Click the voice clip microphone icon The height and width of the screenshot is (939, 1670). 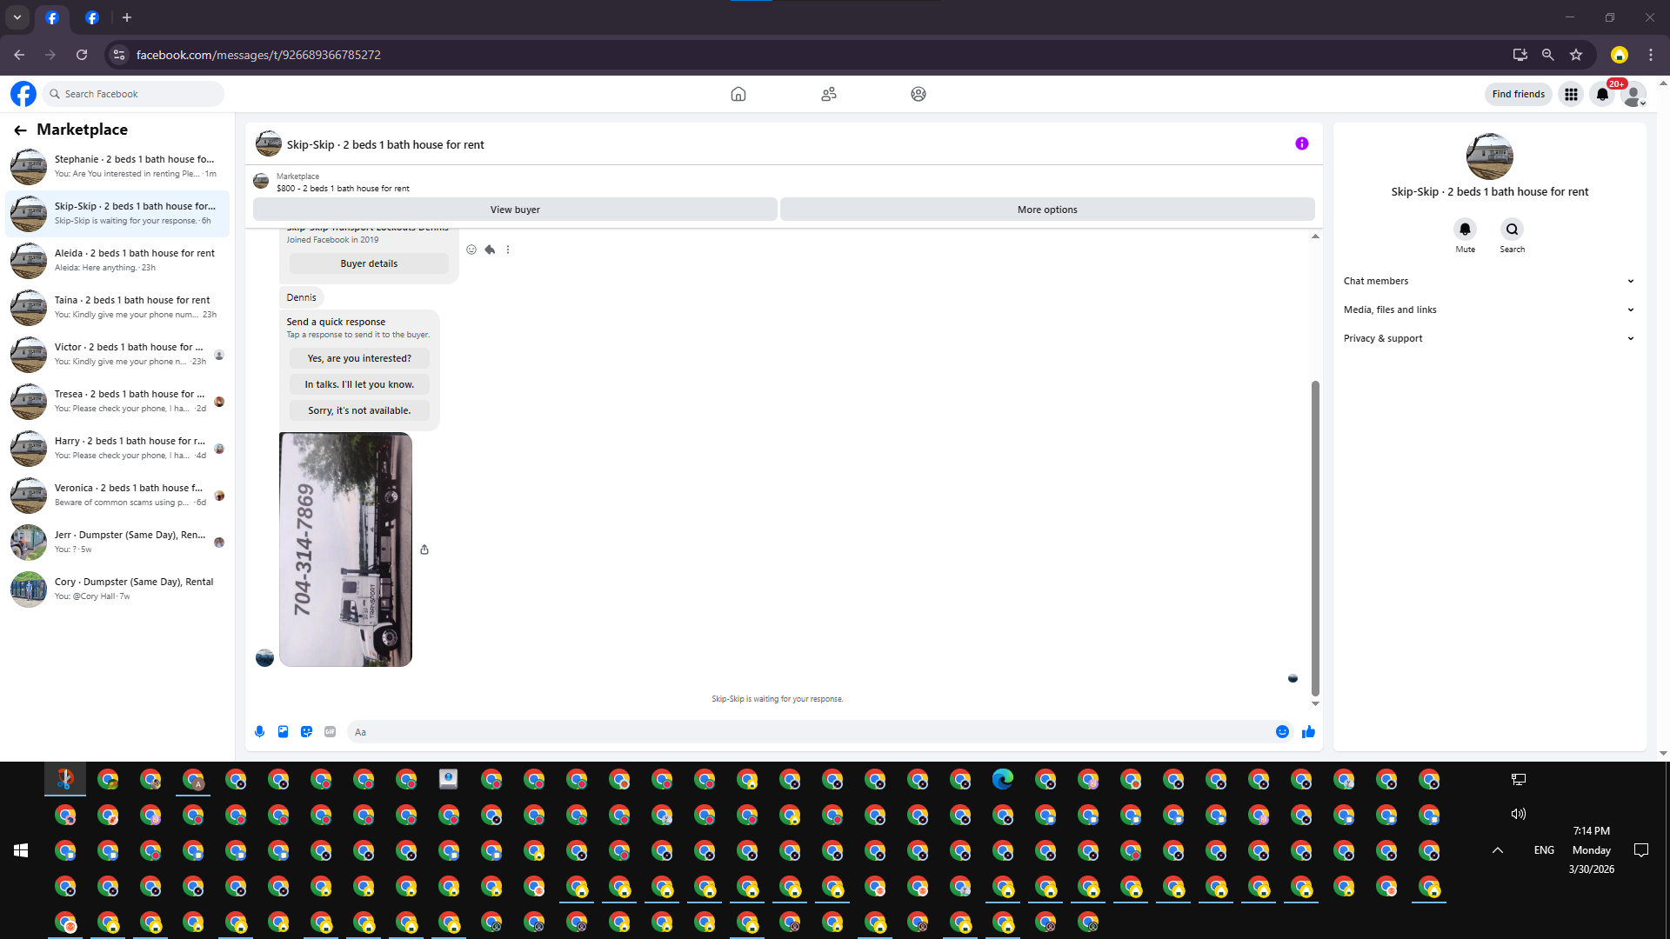pos(259,732)
